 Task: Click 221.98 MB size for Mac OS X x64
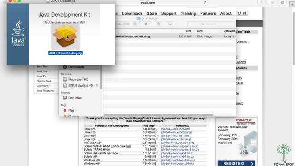coord(149,142)
